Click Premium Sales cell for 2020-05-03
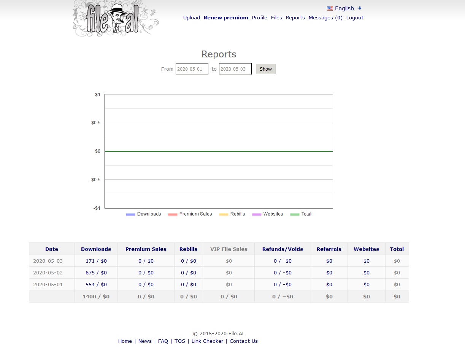The width and height of the screenshot is (465, 347). (146, 261)
